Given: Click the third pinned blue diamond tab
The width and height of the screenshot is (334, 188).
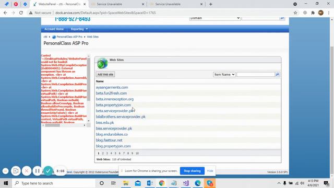Looking at the screenshot, I should point(25,4).
